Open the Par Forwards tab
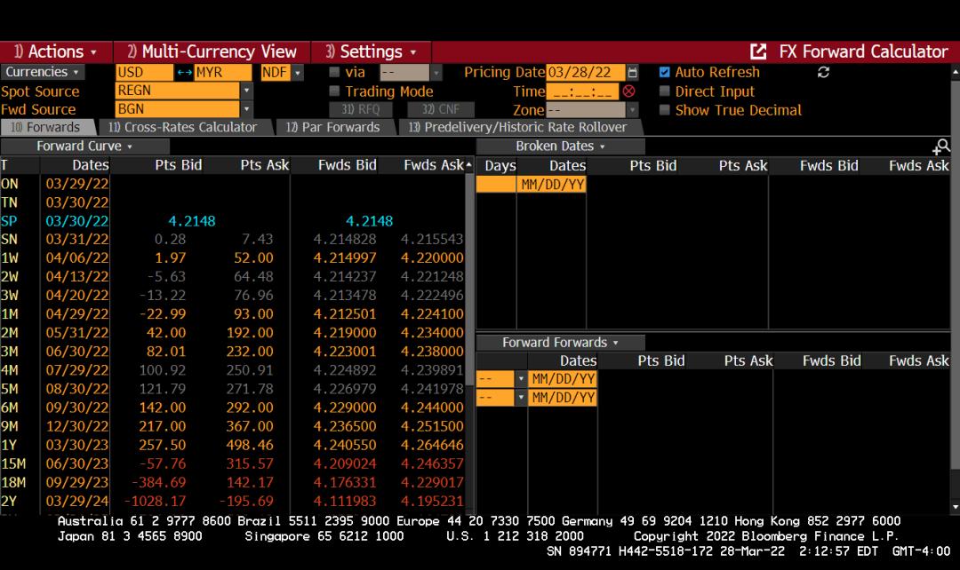This screenshot has width=960, height=570. (x=332, y=127)
